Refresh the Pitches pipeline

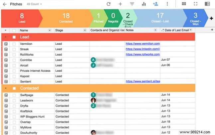[109, 4]
